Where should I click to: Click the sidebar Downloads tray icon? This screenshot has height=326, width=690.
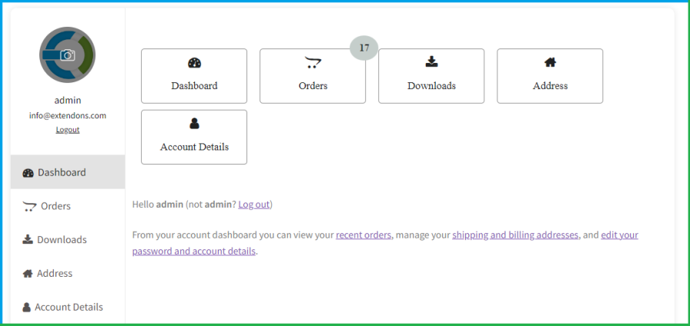28,240
